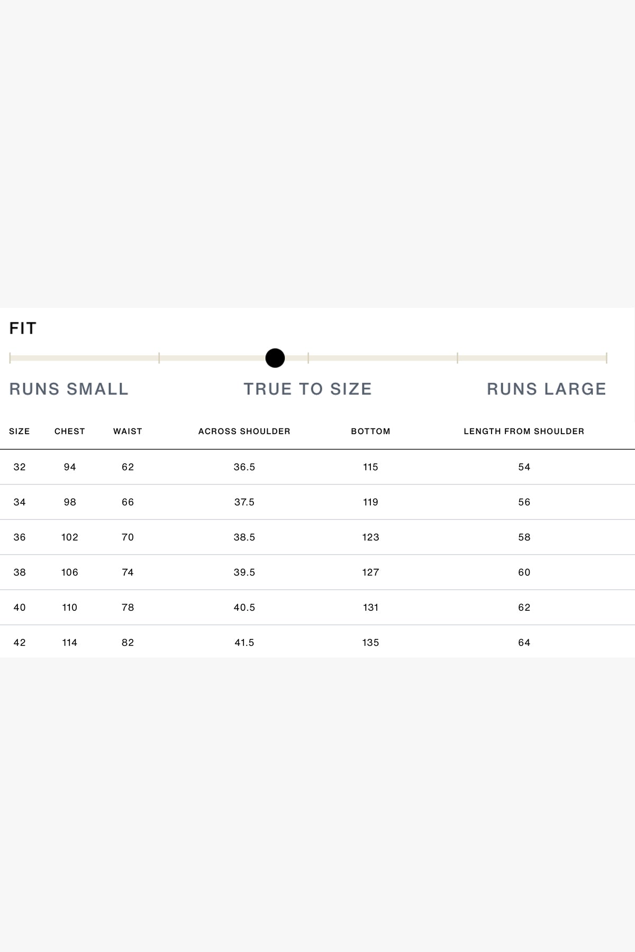Click the black fit slider handle
The height and width of the screenshot is (952, 635).
(275, 358)
